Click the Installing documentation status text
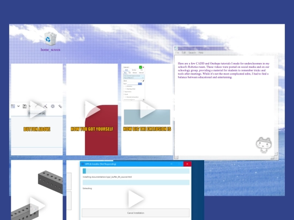This screenshot has height=220, width=294. 107,177
